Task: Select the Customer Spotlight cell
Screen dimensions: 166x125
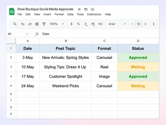Action: (65, 76)
